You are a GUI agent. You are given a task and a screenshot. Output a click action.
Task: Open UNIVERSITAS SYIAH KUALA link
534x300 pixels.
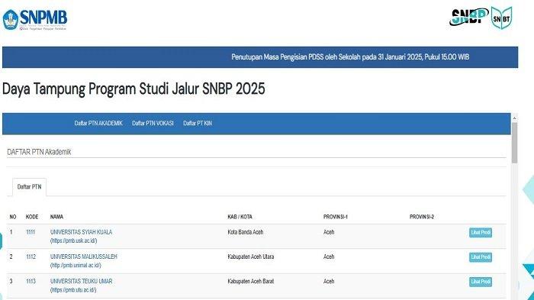tap(81, 232)
